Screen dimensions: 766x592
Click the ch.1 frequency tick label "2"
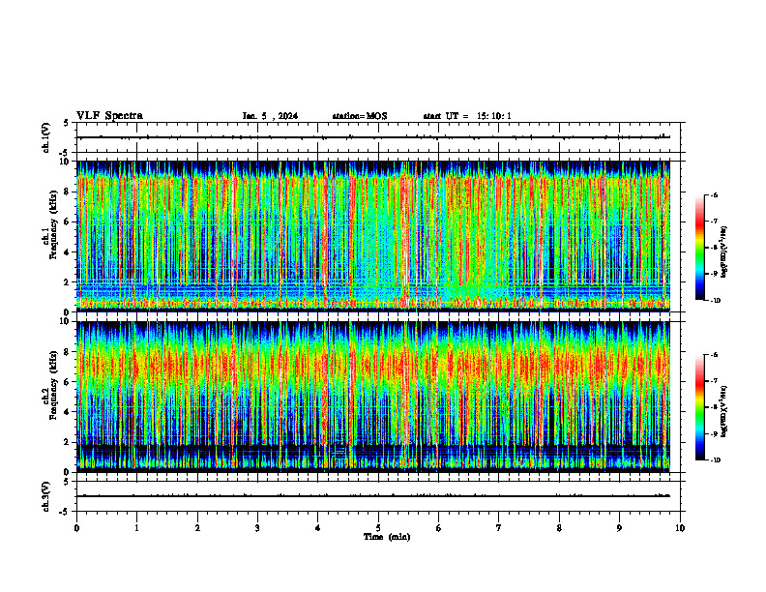tap(68, 282)
